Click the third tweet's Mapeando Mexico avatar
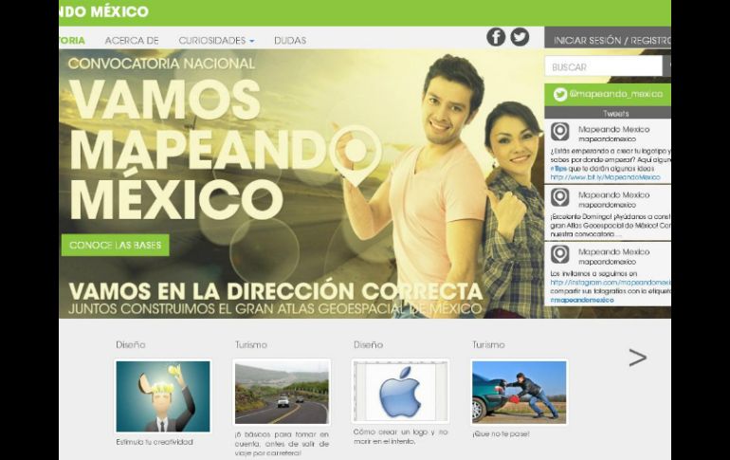 coord(560,255)
